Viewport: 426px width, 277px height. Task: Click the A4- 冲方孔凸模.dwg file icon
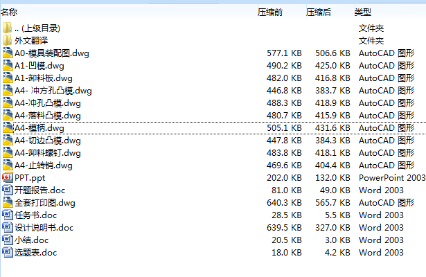click(8, 91)
